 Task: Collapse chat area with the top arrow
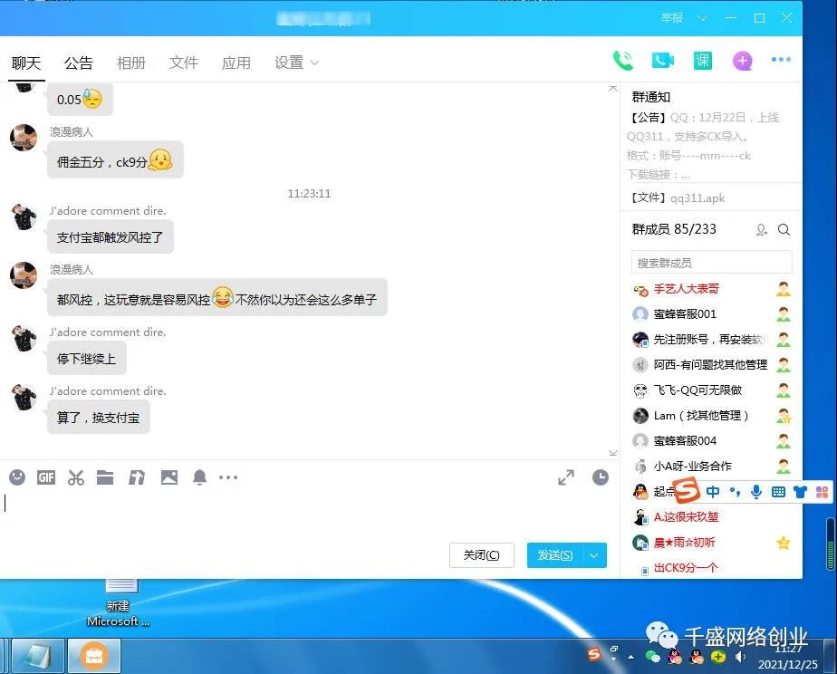point(612,89)
